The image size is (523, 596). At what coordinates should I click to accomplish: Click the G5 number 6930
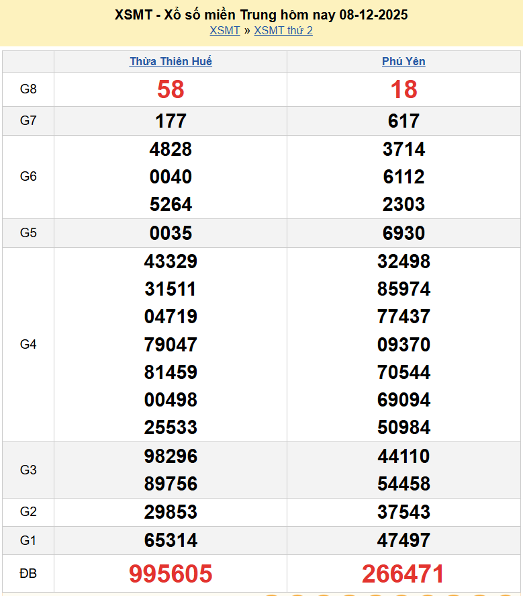[x=403, y=233]
